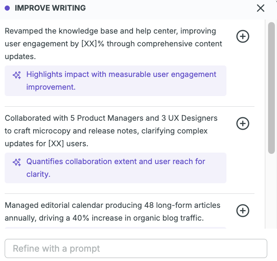Click the partially visible explanation box under the third suggestion
The width and height of the screenshot is (277, 261).
point(116,228)
